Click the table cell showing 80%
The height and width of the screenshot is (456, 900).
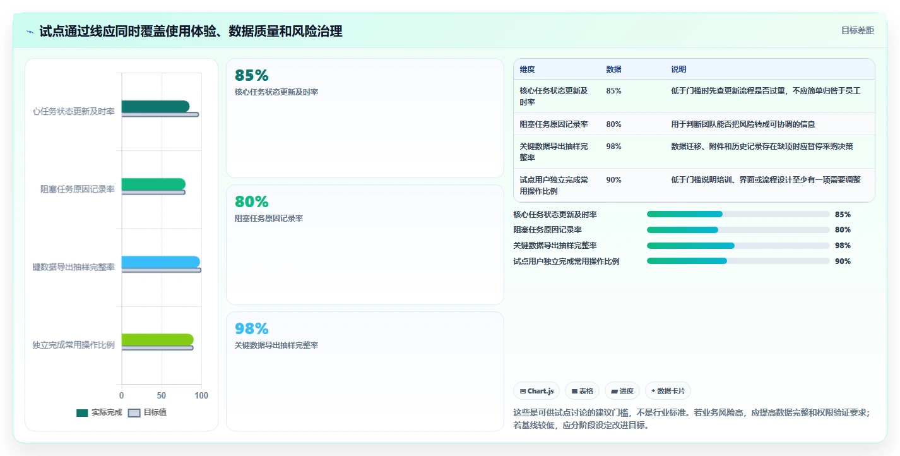click(613, 124)
